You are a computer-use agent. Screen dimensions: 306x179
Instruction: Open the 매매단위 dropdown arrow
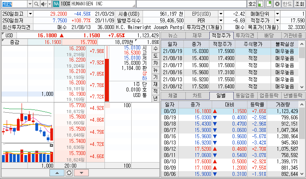pyautogui.click(x=277, y=14)
